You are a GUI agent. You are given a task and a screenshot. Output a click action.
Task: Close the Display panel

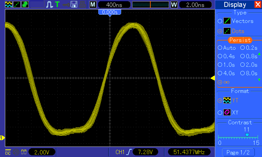point(258,4)
